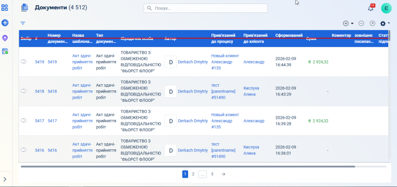Sort by Тип документа column header
The image size is (397, 187).
(x=106, y=38)
